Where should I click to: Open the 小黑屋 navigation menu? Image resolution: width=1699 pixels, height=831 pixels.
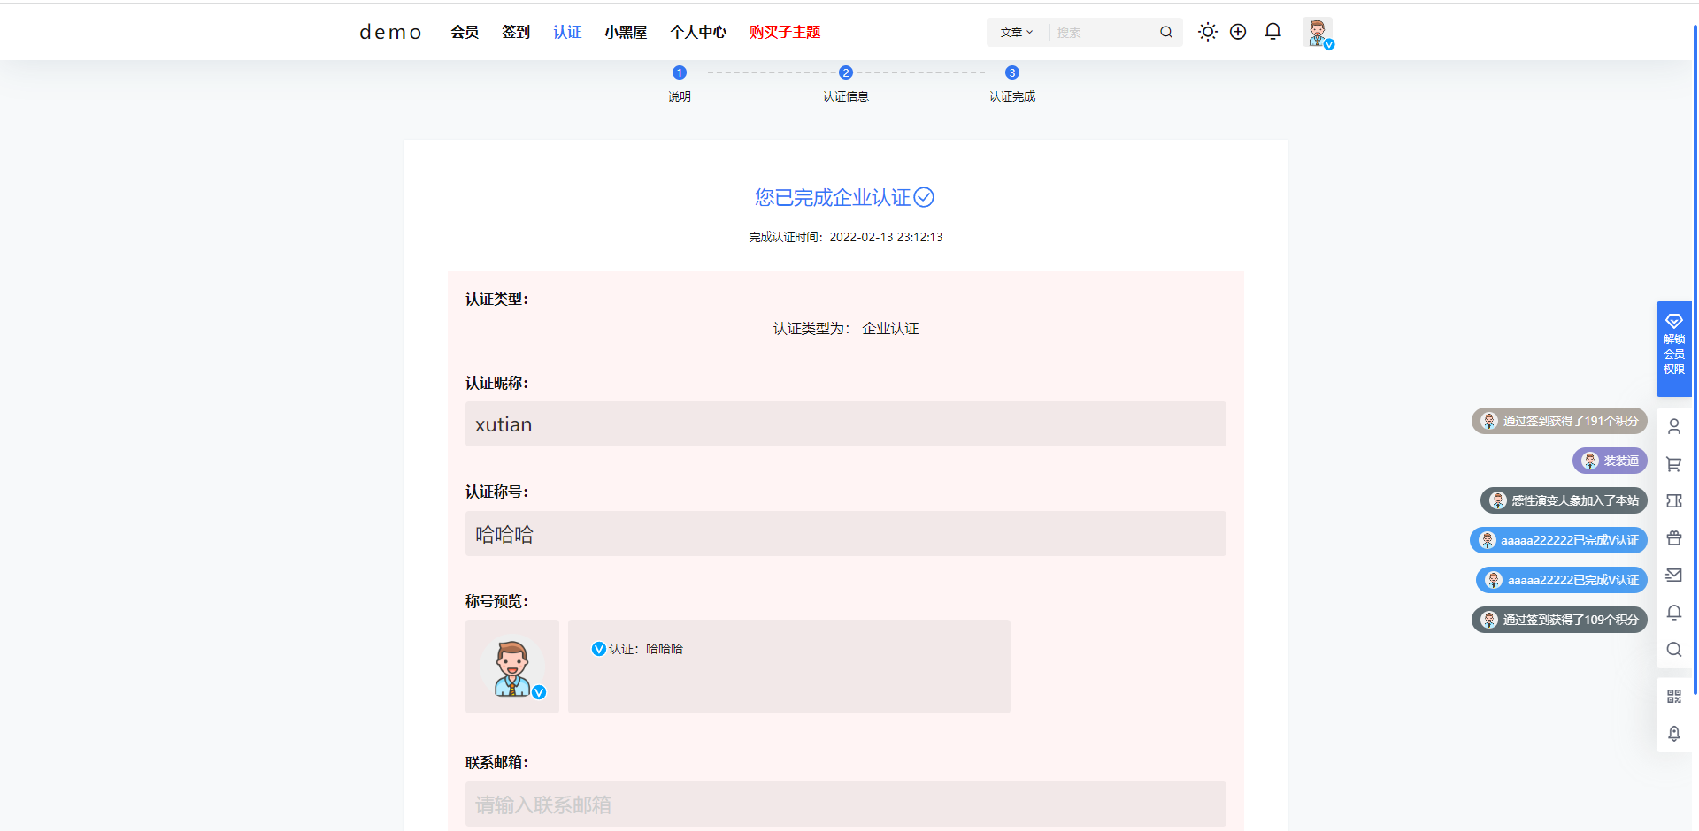click(x=626, y=32)
